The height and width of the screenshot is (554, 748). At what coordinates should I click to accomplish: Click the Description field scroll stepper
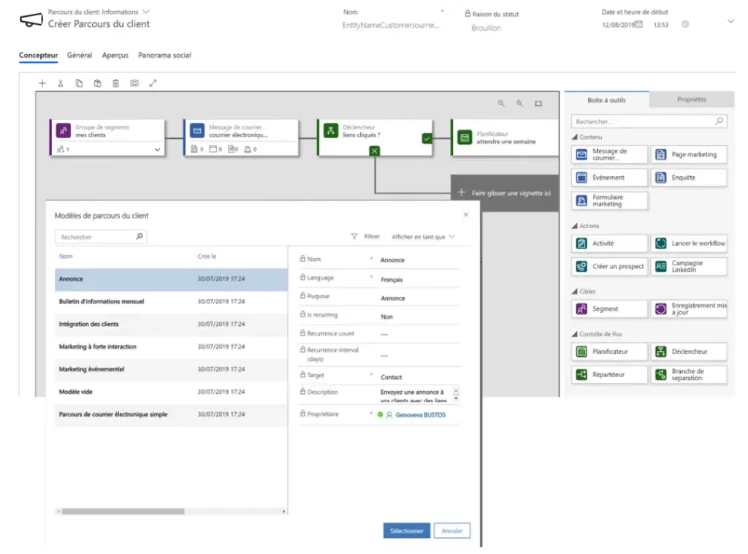(456, 395)
